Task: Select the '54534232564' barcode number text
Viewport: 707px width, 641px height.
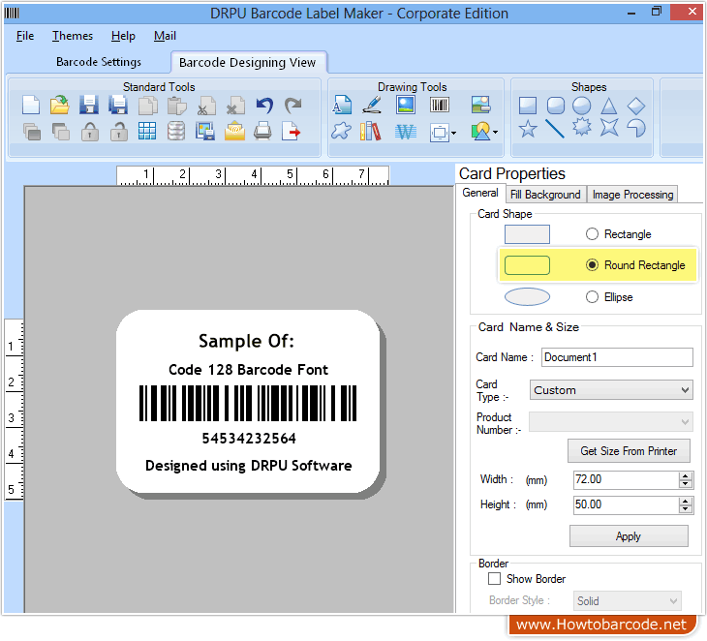Action: pos(249,439)
